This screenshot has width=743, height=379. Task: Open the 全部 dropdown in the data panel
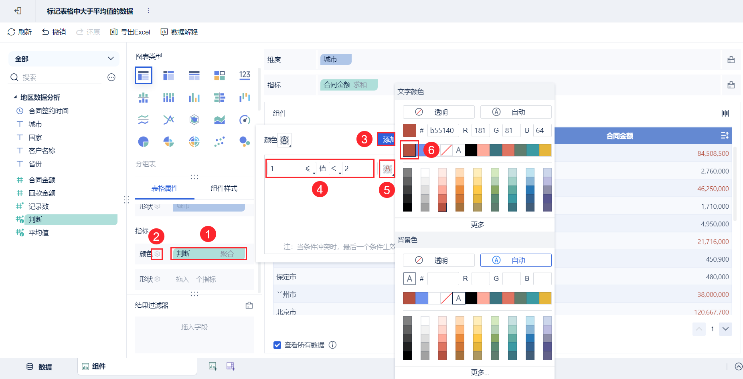click(x=64, y=59)
